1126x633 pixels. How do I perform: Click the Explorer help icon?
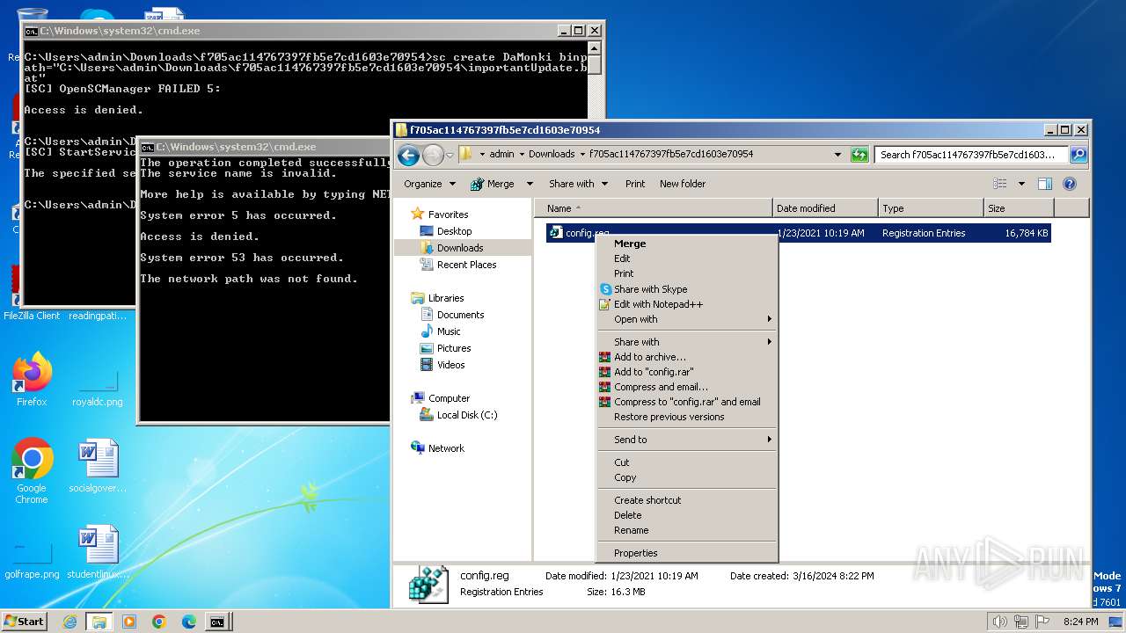(x=1070, y=184)
